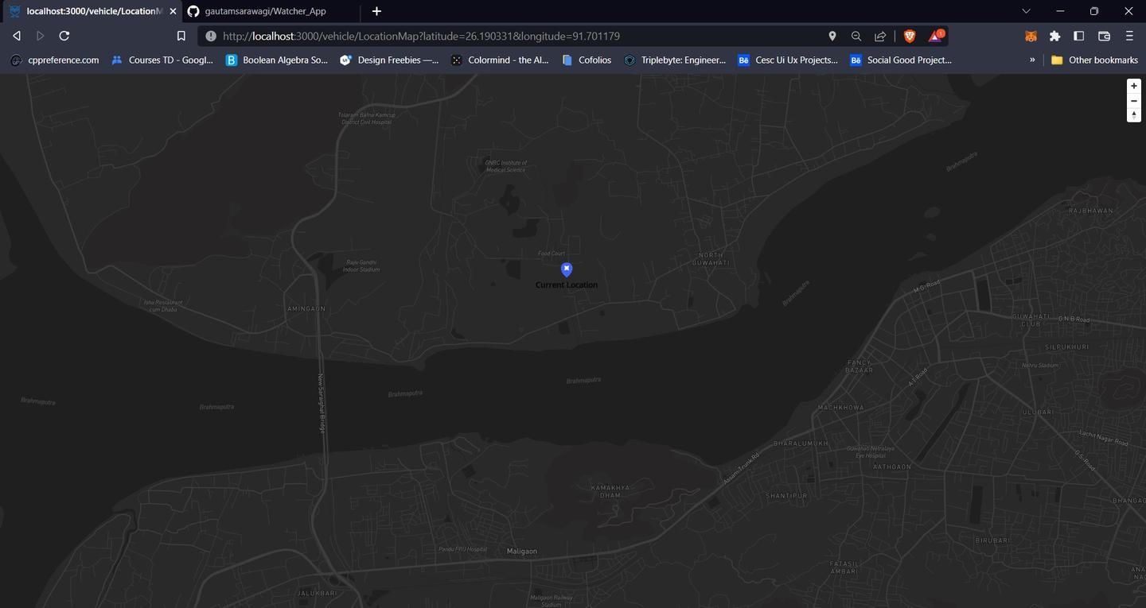Viewport: 1146px width, 608px height.
Task: Click the MACHKHOWA map label
Action: tap(840, 407)
